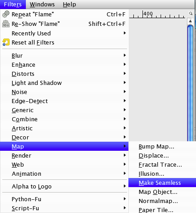The image size is (196, 213).
Task: Click the Re-Show "Flame" dialog icon
Action: click(x=6, y=24)
